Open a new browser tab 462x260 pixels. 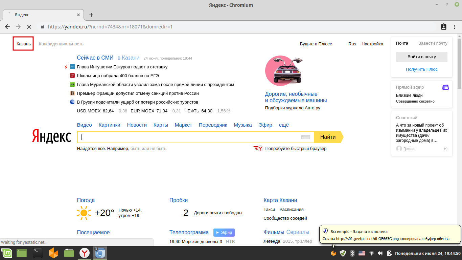[x=91, y=15]
